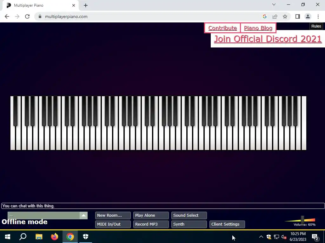Viewport: 325px width, 243px height.
Task: Open MIDI In/Out settings
Action: tap(113, 224)
